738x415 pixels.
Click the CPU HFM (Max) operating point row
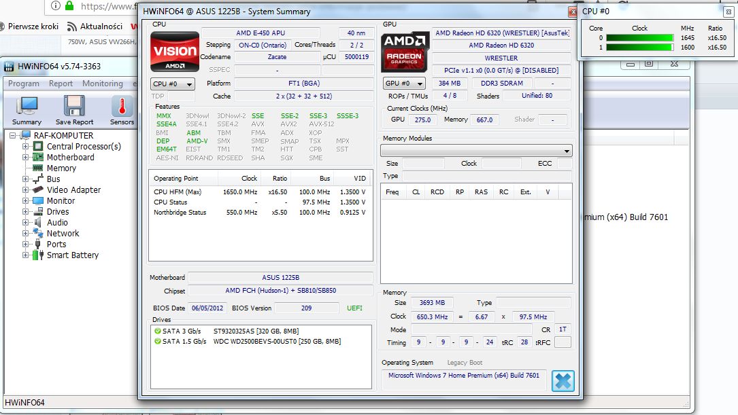coord(260,192)
